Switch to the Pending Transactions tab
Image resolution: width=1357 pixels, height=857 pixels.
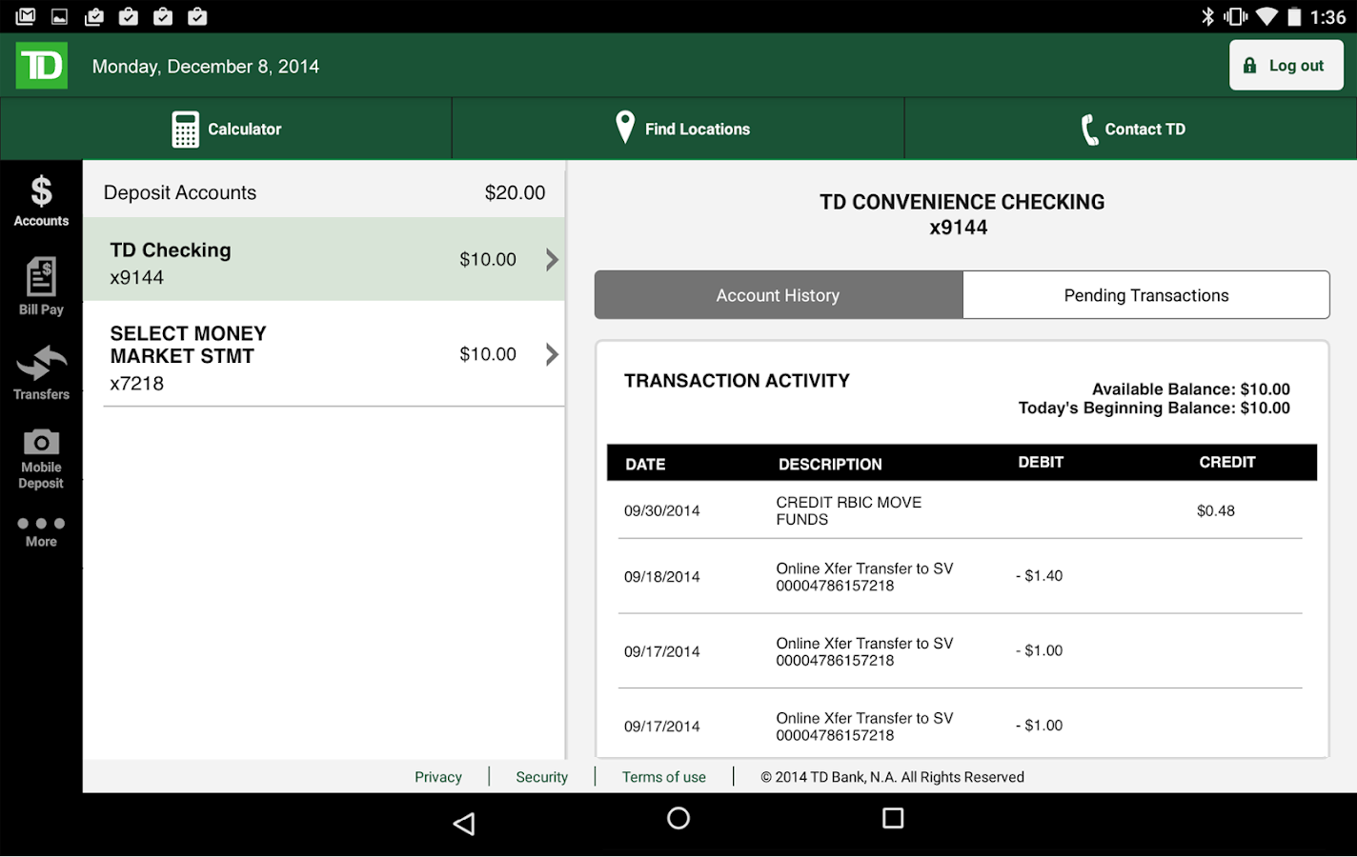(x=1146, y=295)
